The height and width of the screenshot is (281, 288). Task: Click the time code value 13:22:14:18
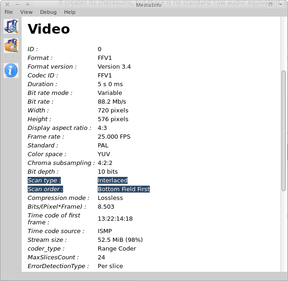(115, 219)
